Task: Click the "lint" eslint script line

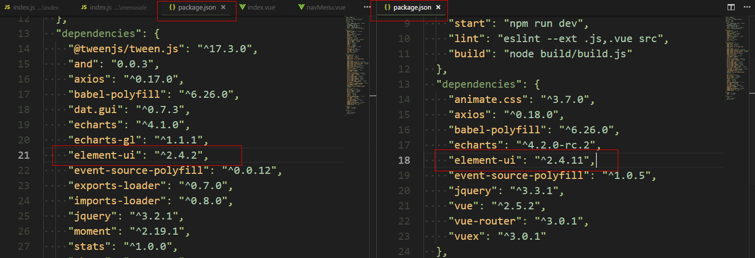Action: (x=557, y=39)
